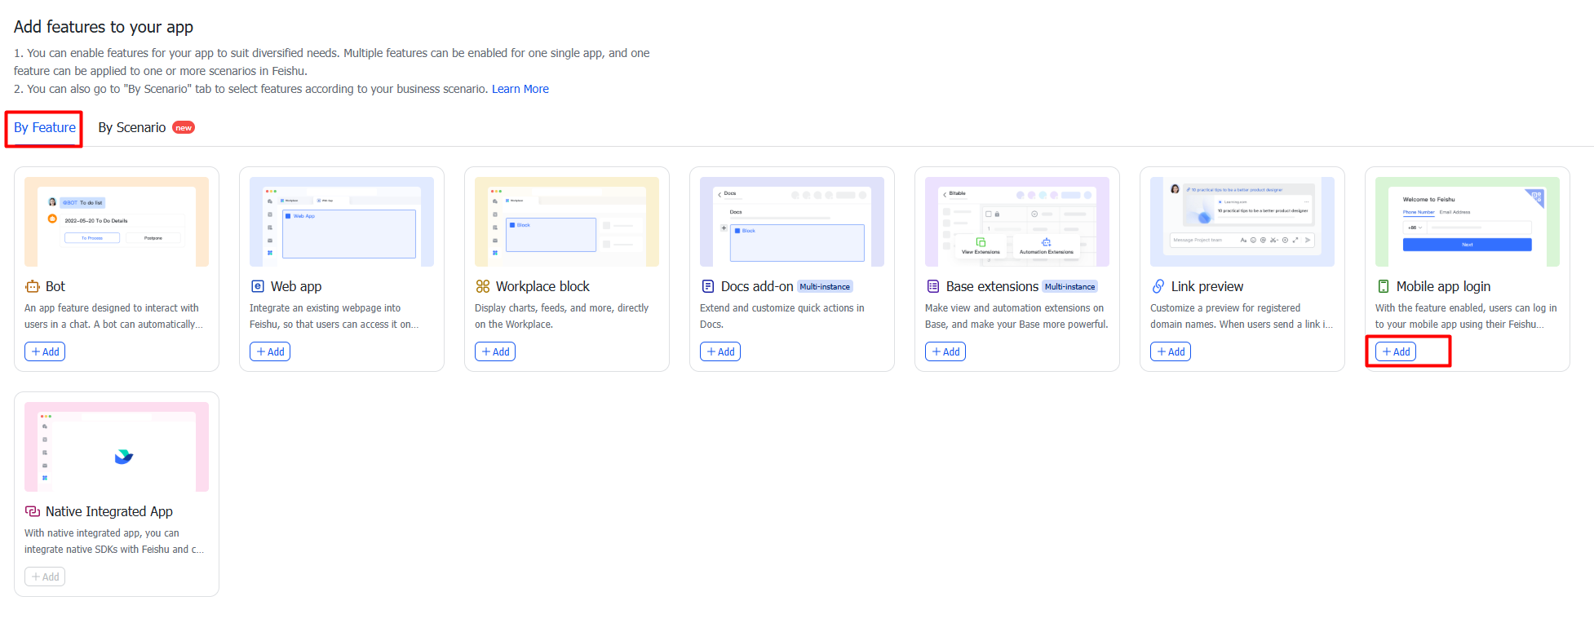The image size is (1594, 623).
Task: Add the Base extensions feature
Action: 945,351
